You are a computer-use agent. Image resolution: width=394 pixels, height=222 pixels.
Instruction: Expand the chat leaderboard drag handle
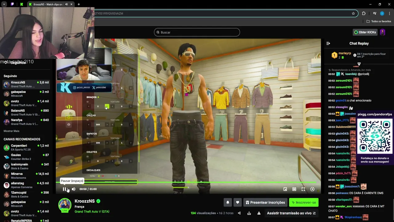pos(359,64)
